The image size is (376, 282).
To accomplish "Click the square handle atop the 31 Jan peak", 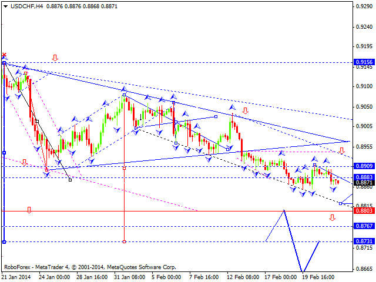I will pyautogui.click(x=125, y=95).
